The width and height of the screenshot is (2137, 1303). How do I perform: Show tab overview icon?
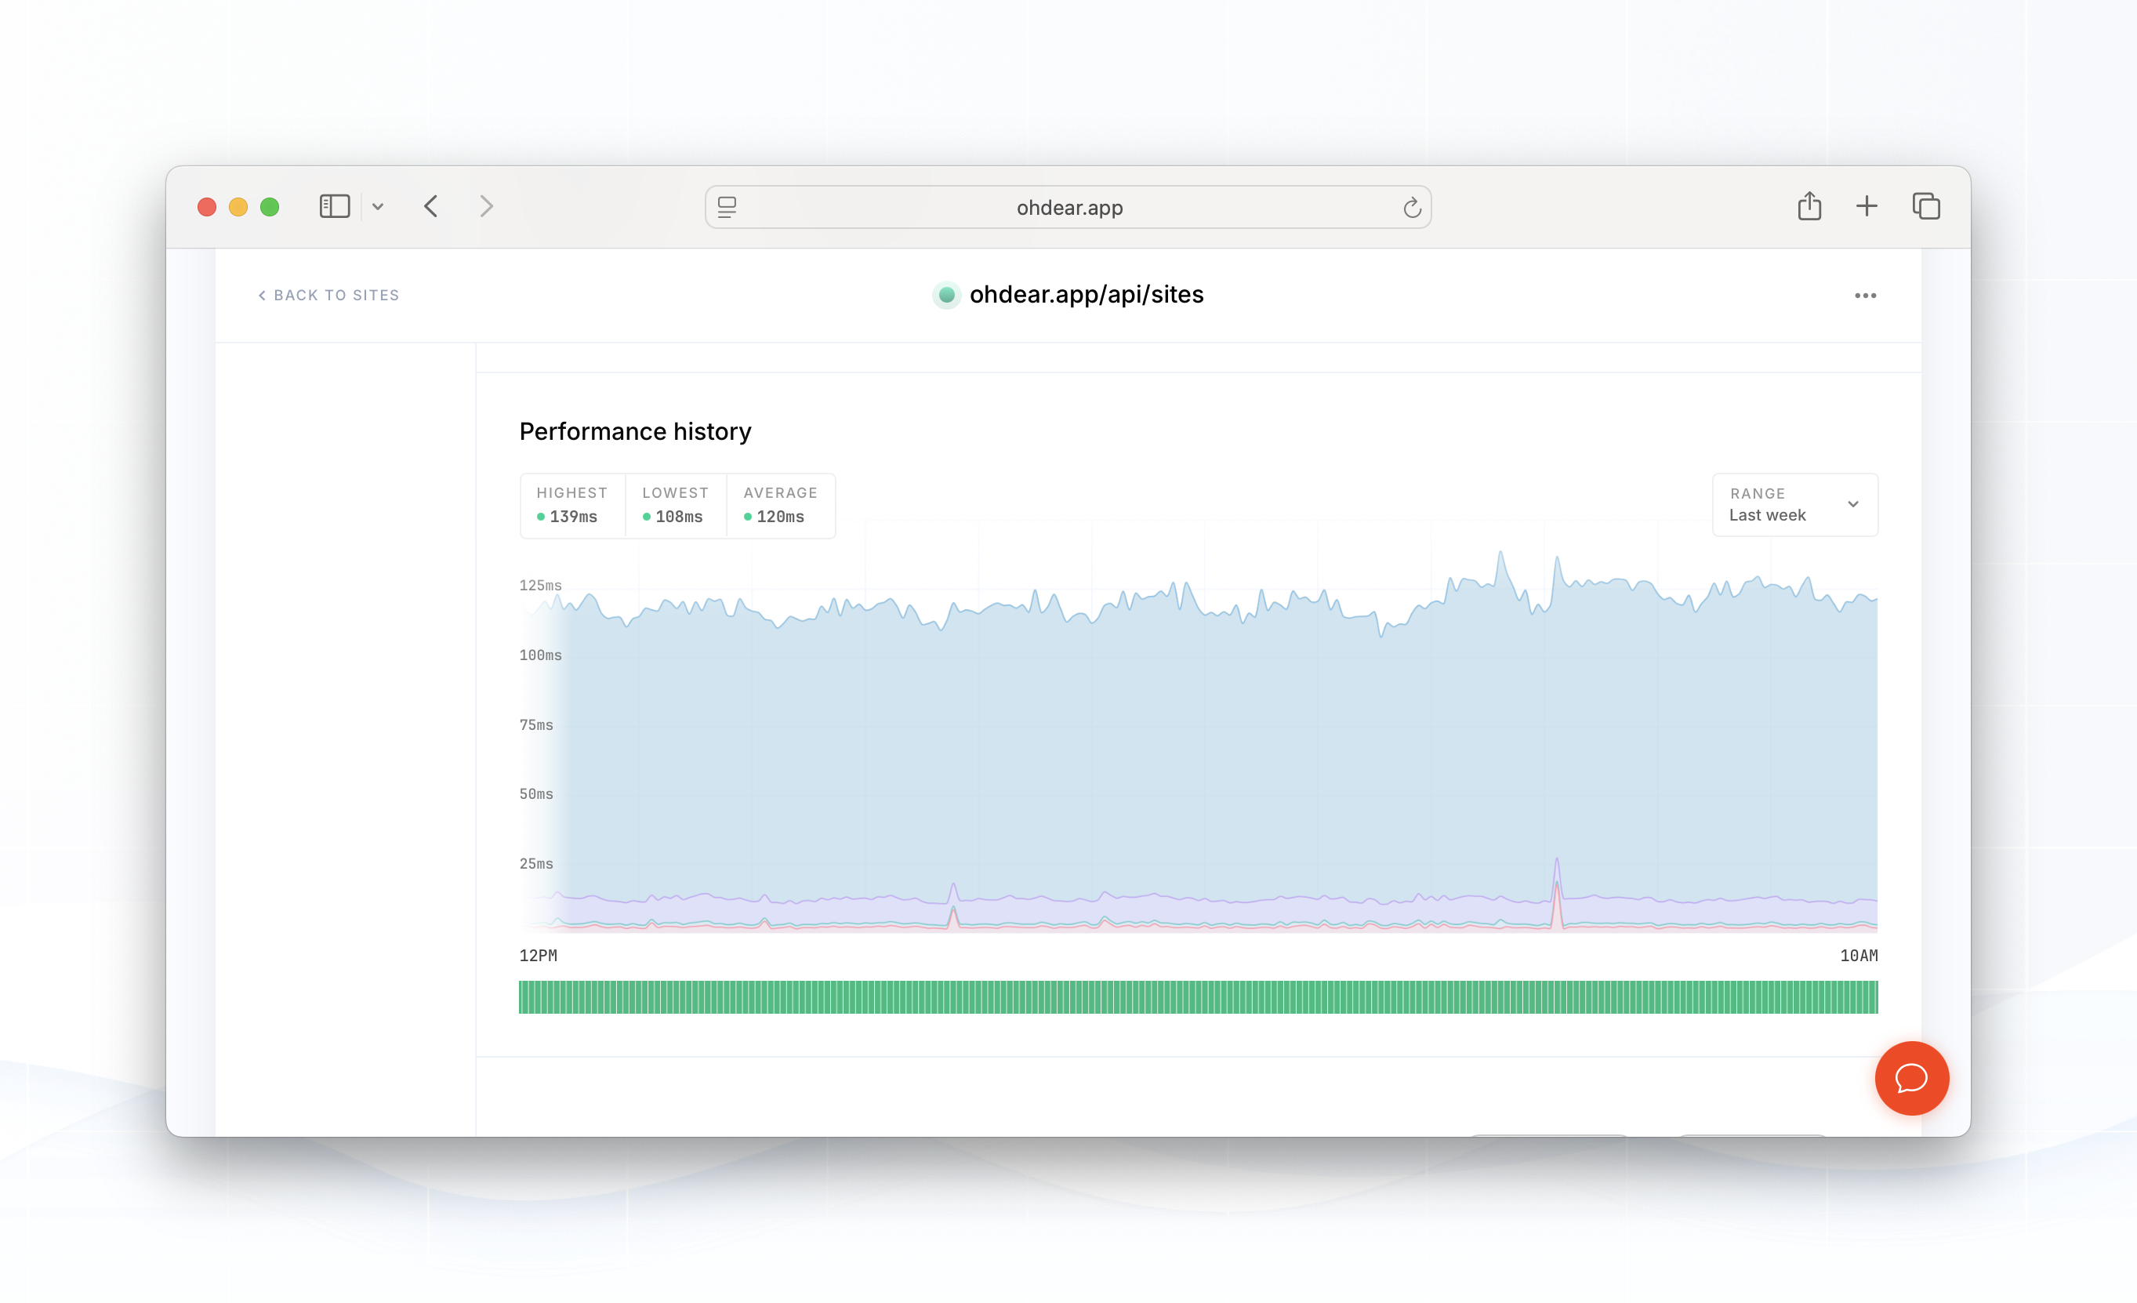1926,206
